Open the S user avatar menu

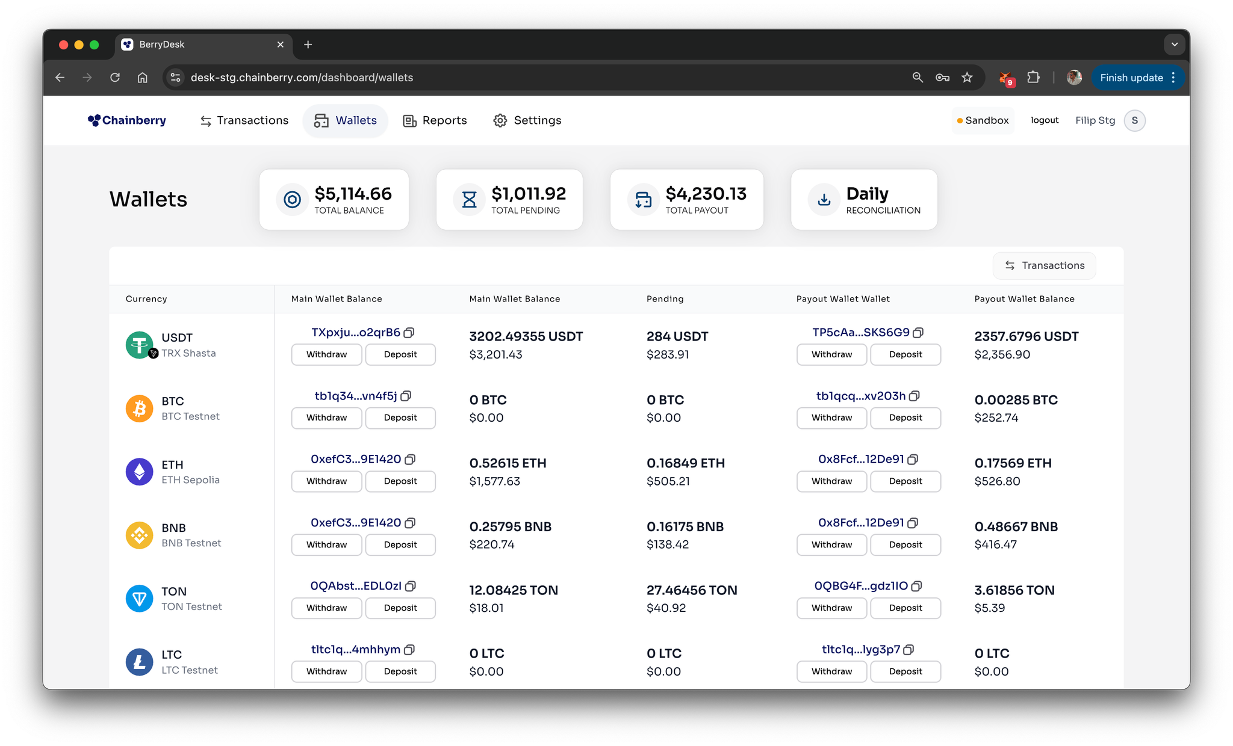(x=1134, y=120)
